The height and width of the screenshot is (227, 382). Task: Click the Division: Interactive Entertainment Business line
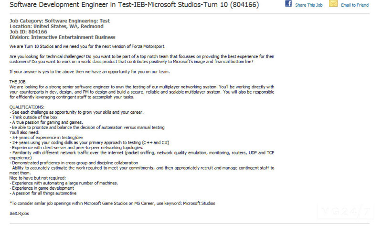62,37
